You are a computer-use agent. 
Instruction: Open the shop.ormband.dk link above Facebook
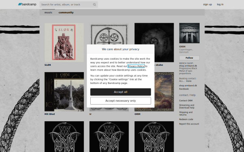tap(188, 86)
